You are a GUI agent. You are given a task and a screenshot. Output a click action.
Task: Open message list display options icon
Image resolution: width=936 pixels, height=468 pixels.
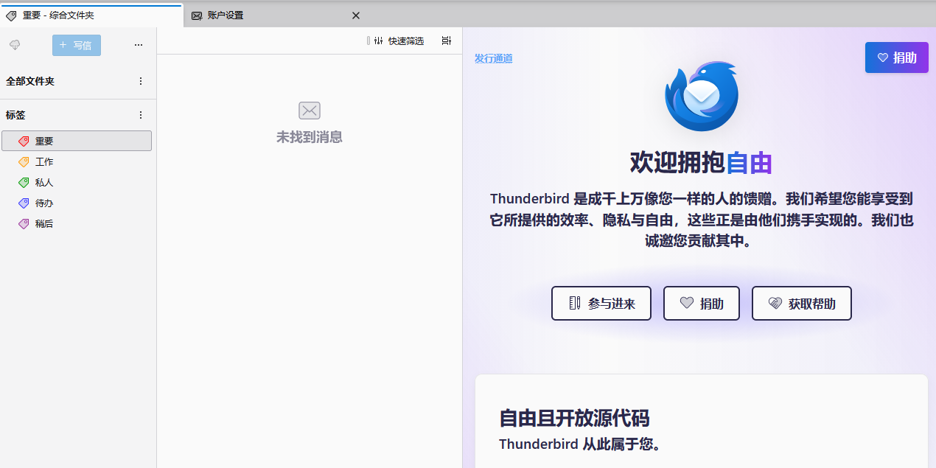(446, 41)
